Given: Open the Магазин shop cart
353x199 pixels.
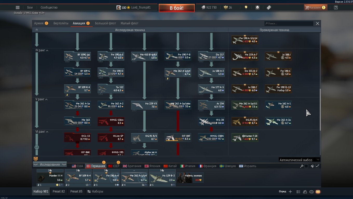Looking at the screenshot, I should point(315,8).
